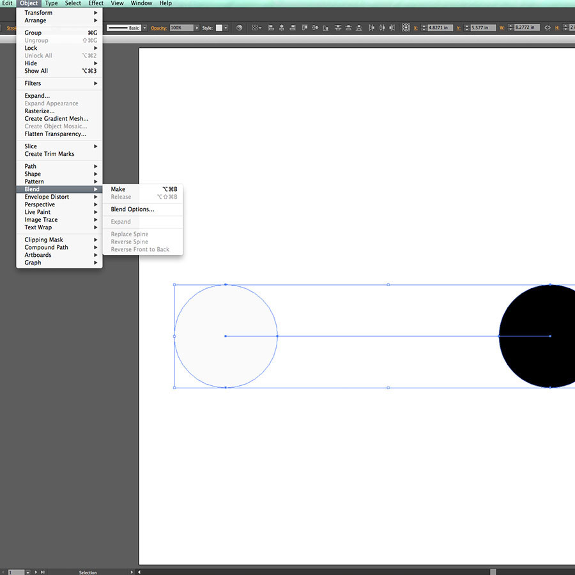Open the Clipping Mask submenu

click(59, 240)
